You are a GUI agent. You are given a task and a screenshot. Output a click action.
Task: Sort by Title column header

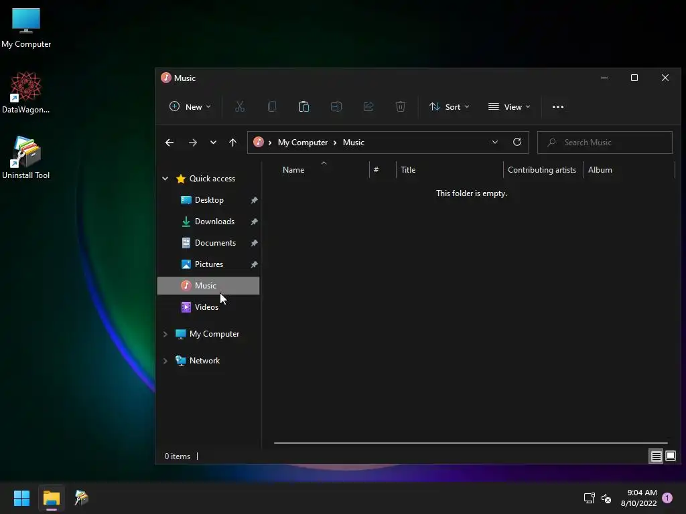(x=450, y=169)
